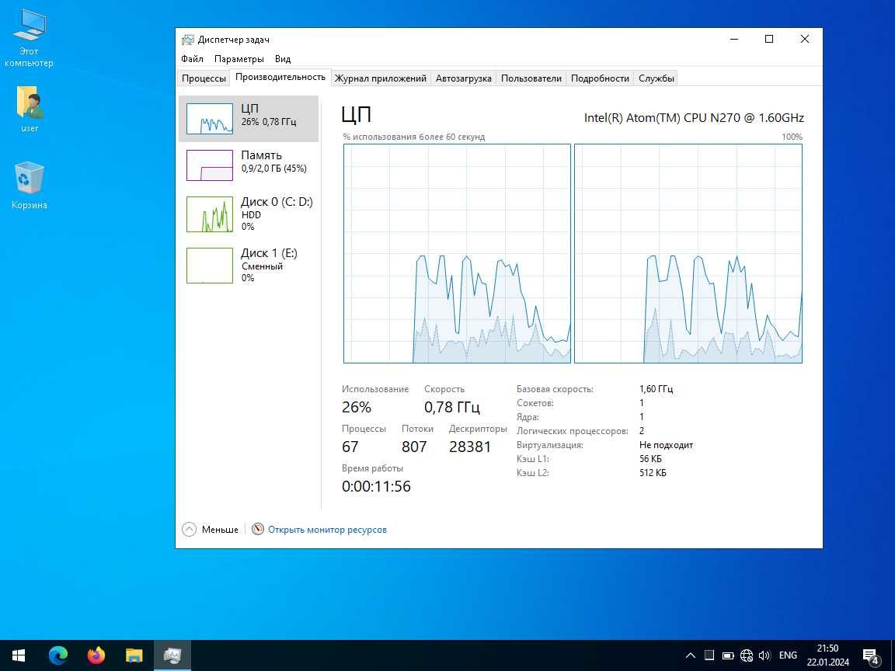Click the second logical processor graph
This screenshot has height=671, width=895.
(x=688, y=253)
